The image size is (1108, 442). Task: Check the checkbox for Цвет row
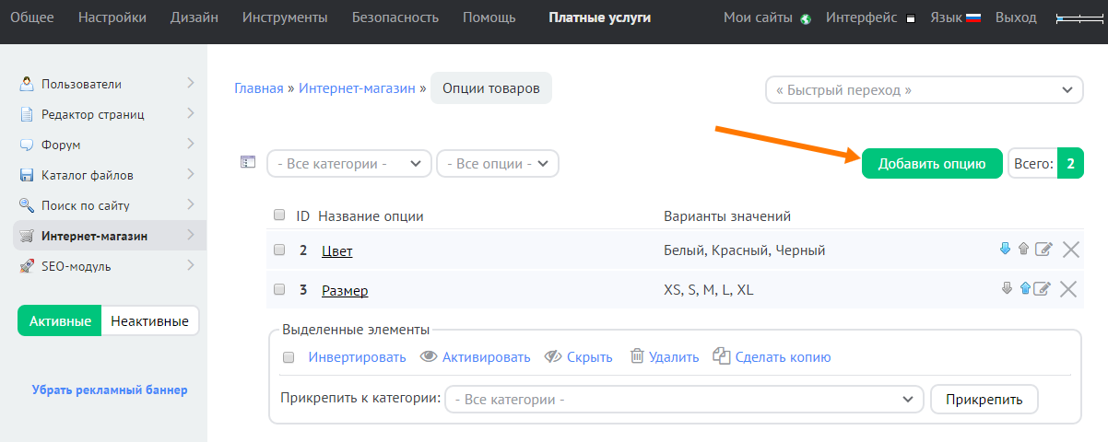coord(279,250)
